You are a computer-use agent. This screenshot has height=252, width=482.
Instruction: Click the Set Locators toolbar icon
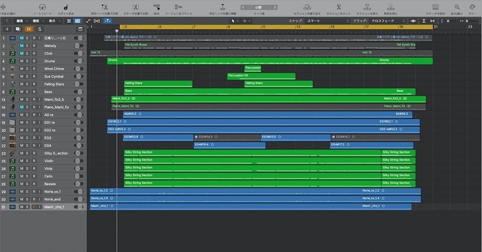(x=436, y=7)
